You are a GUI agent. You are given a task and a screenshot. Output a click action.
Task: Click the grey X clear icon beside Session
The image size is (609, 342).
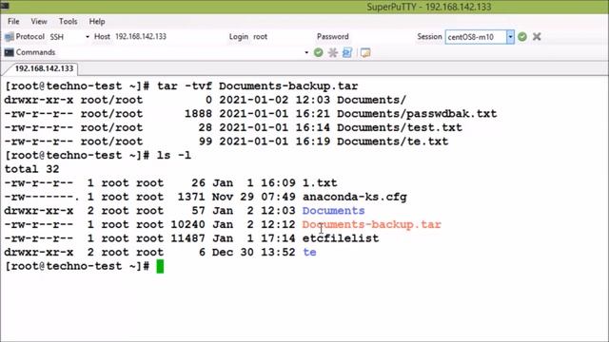[537, 37]
